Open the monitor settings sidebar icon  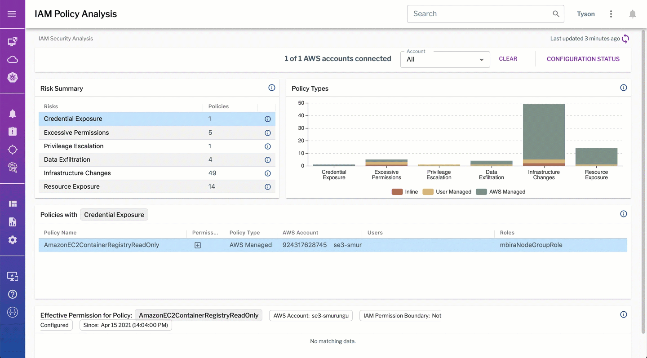point(13,276)
